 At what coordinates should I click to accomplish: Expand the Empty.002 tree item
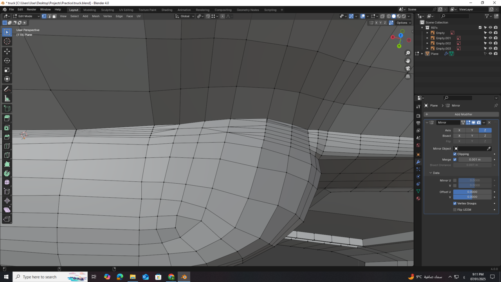pos(427,43)
